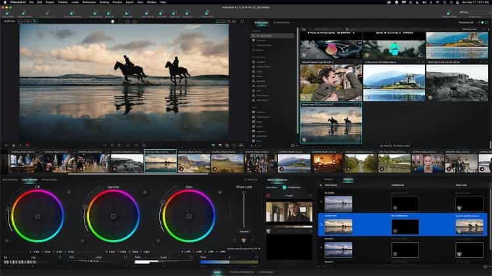Select the Match Reference panel tab

click(277, 180)
